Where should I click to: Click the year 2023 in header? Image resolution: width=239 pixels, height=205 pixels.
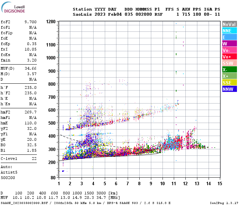[100, 14]
